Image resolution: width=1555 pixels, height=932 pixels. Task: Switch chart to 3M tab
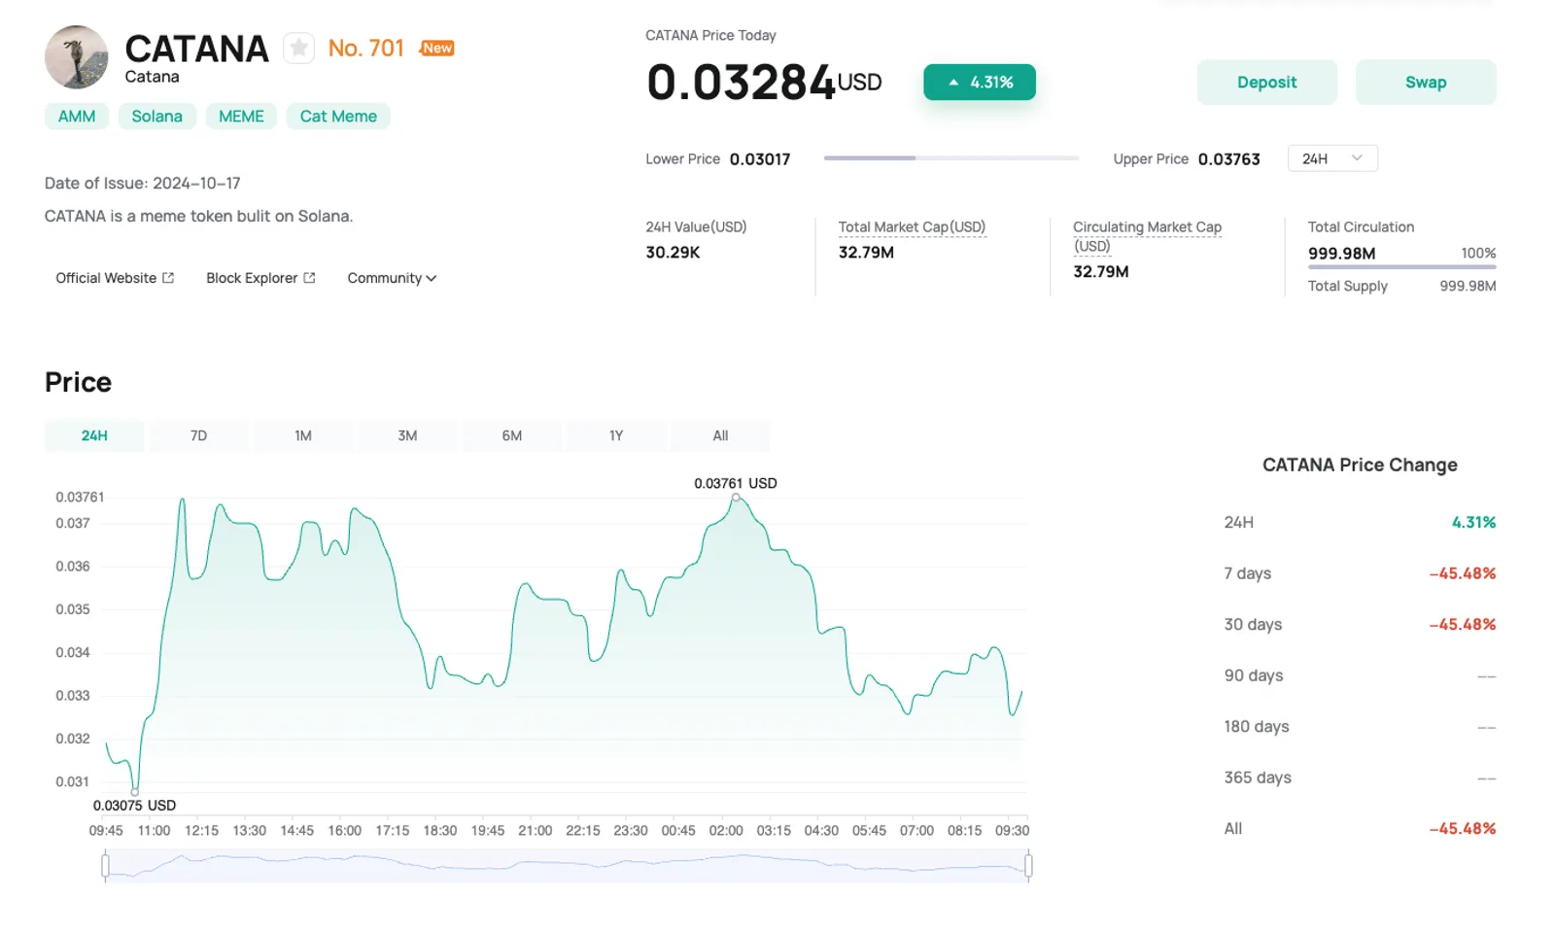(x=407, y=435)
